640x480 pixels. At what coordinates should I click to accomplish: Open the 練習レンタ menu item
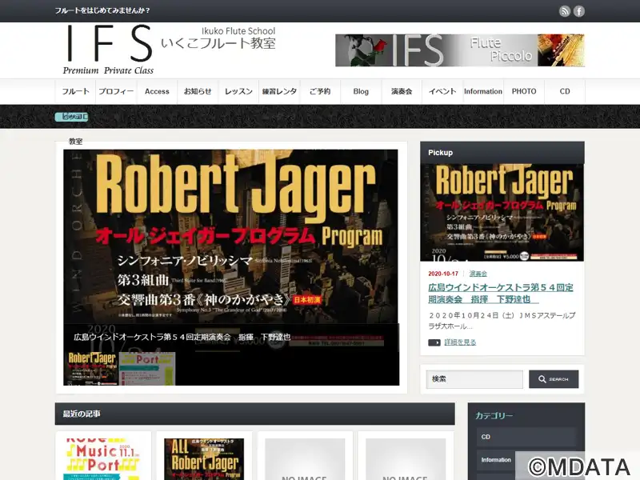pyautogui.click(x=279, y=91)
